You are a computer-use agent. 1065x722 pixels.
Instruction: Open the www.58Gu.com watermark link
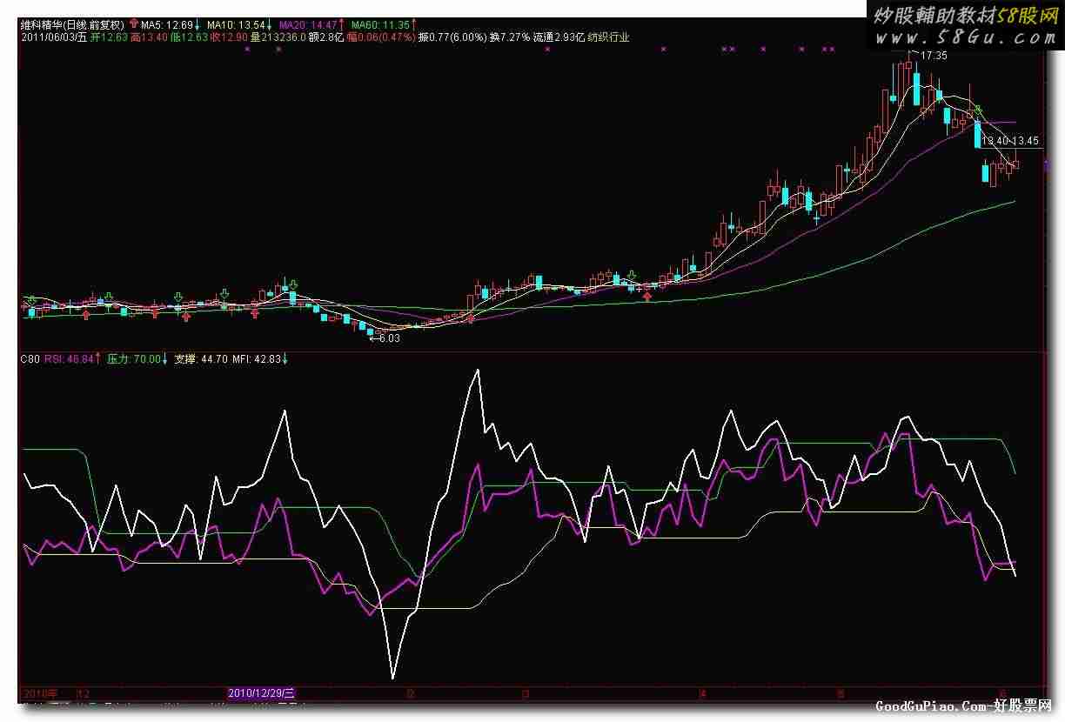[965, 37]
